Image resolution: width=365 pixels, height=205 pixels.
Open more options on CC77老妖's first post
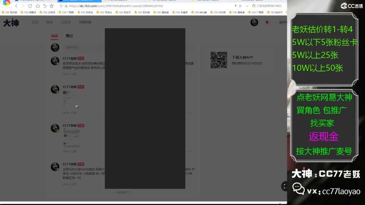coord(190,73)
